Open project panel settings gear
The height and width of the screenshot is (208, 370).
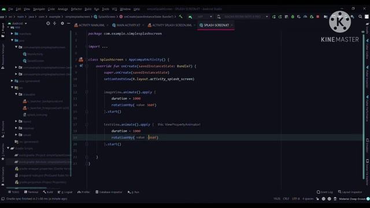click(x=62, y=23)
